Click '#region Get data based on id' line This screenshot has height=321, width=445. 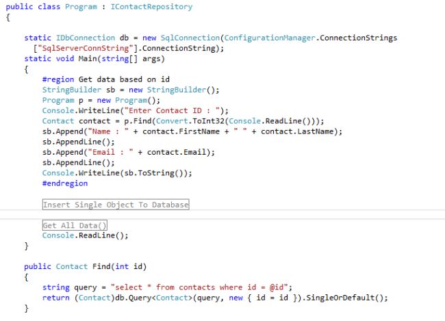[106, 79]
